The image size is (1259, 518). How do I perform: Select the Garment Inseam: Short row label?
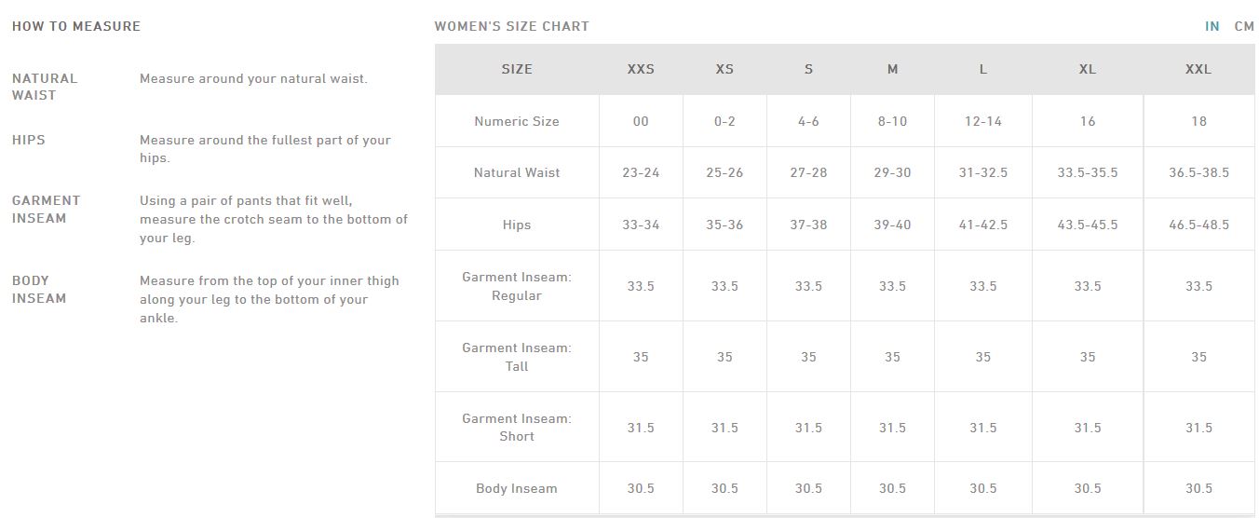pos(517,427)
